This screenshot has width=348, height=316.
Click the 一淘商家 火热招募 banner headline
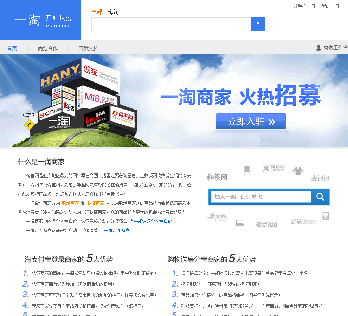click(x=241, y=96)
